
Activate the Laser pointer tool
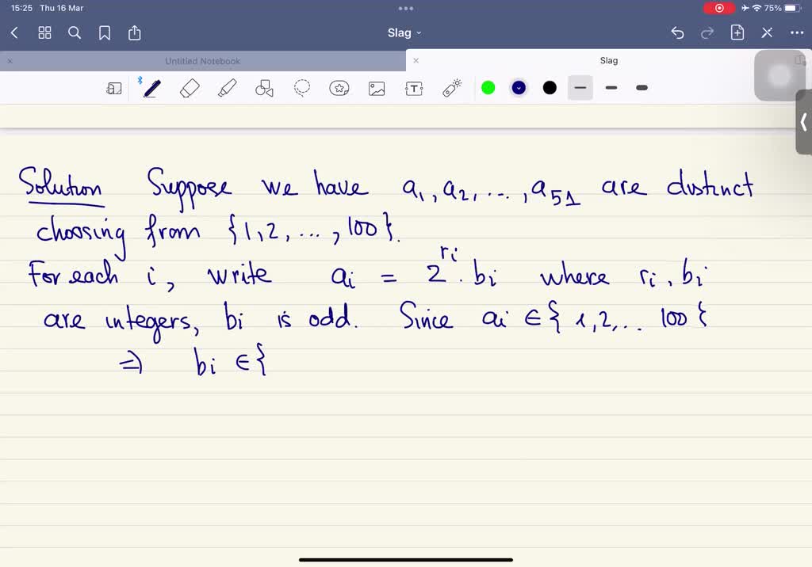451,88
